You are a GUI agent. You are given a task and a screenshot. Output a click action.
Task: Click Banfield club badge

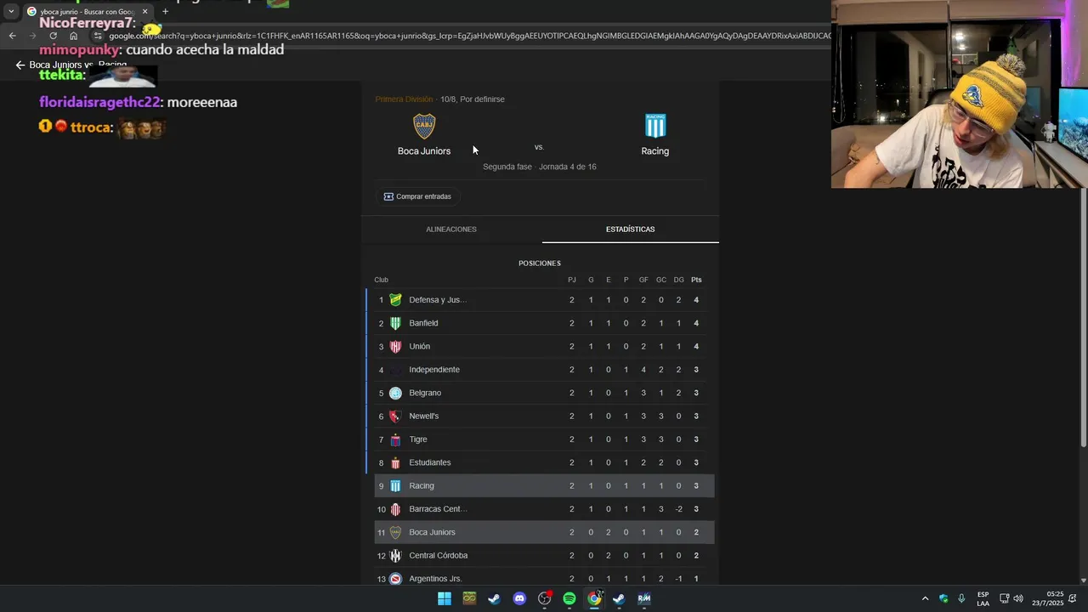pos(395,323)
